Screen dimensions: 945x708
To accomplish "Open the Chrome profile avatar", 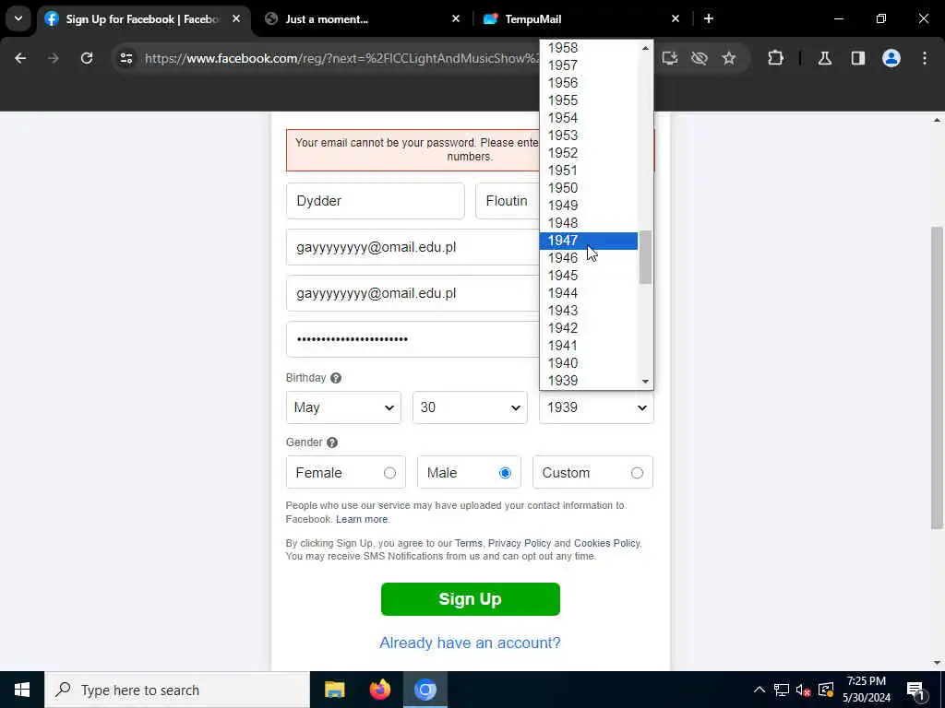I will click(891, 58).
